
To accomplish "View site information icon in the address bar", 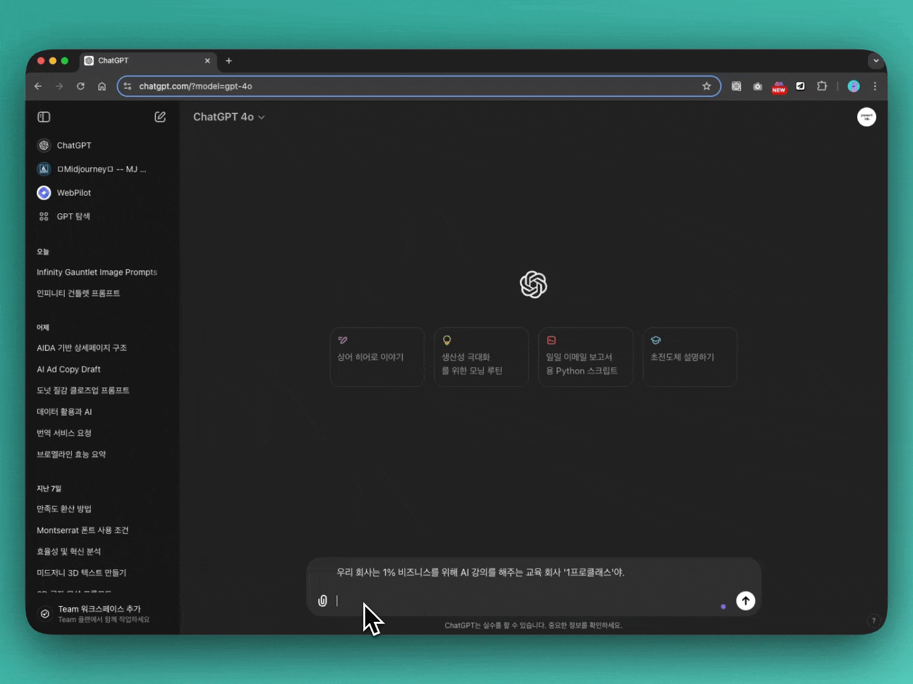I will coord(127,86).
